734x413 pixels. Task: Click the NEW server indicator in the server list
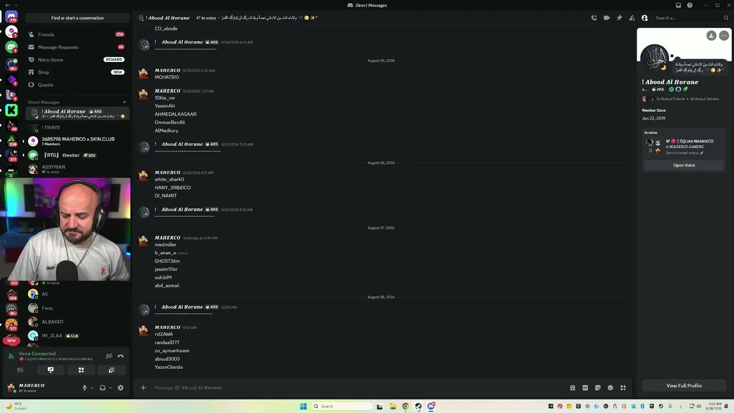(11, 340)
